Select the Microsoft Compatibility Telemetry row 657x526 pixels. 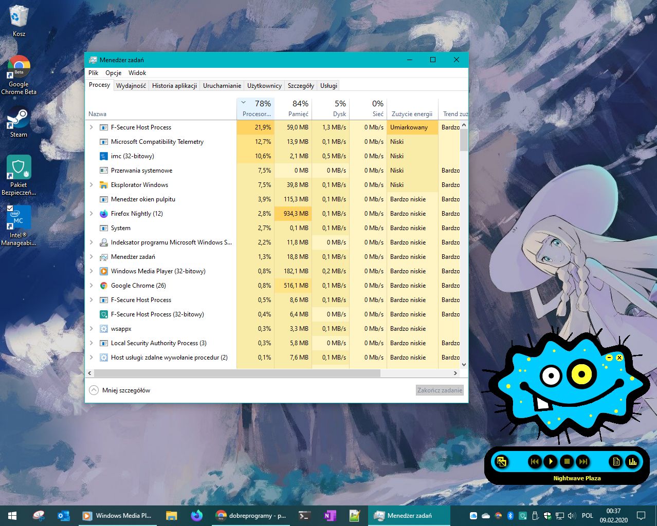(x=273, y=142)
